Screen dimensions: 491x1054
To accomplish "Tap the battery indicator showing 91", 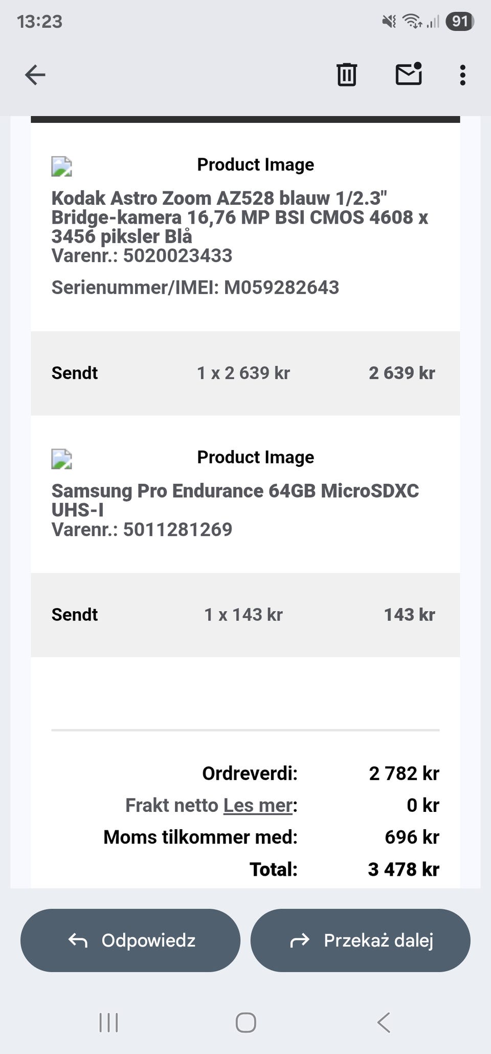I will (460, 21).
